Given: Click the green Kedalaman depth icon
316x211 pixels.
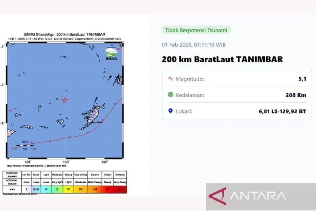Looking at the screenshot, I should 171,95.
